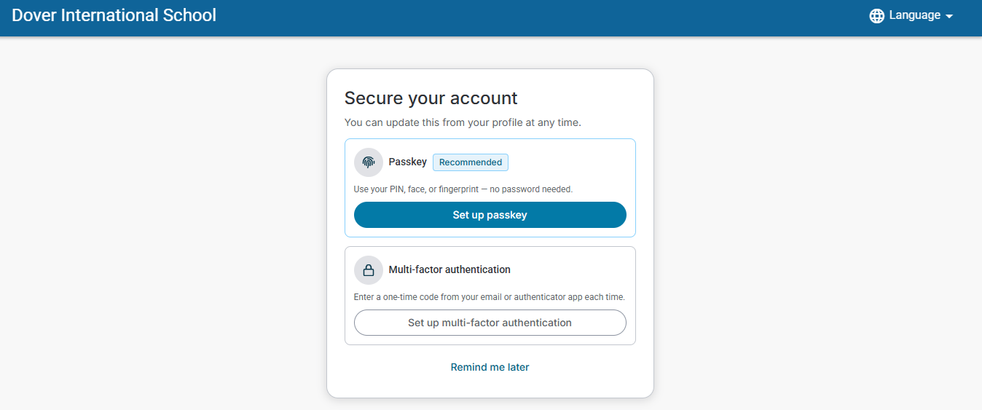This screenshot has height=410, width=982.
Task: Click the update from your profile text
Action: [463, 122]
